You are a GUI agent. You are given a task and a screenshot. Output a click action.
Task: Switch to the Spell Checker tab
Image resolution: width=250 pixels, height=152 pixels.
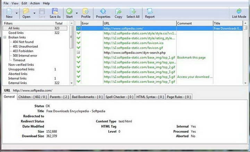119,97
